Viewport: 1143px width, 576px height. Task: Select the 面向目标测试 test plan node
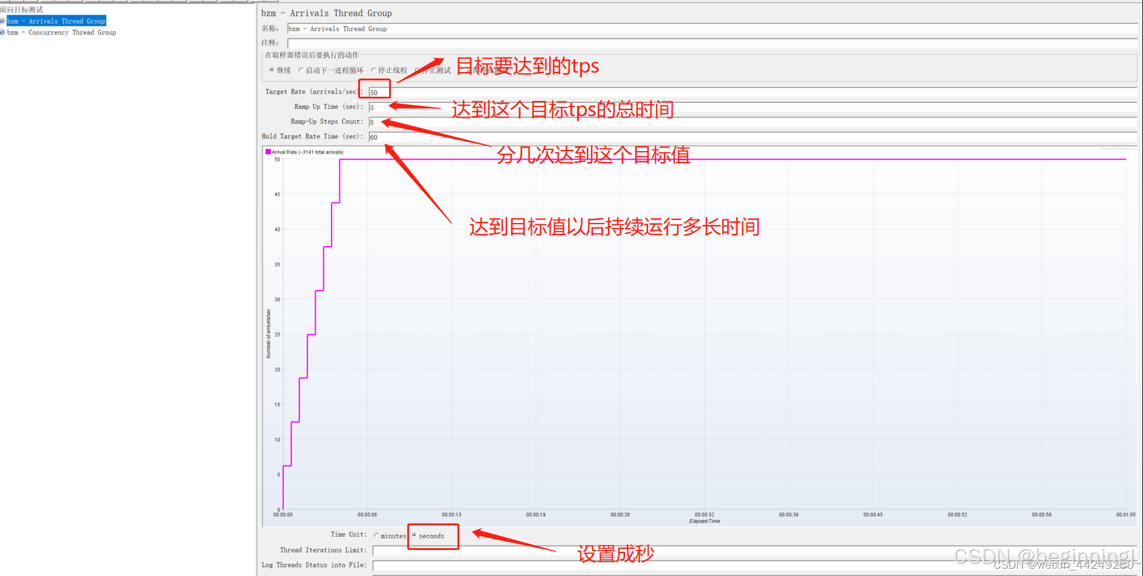[x=22, y=10]
